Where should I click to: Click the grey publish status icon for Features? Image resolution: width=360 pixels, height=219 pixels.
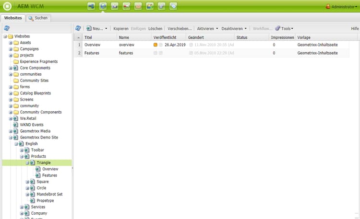[156, 53]
